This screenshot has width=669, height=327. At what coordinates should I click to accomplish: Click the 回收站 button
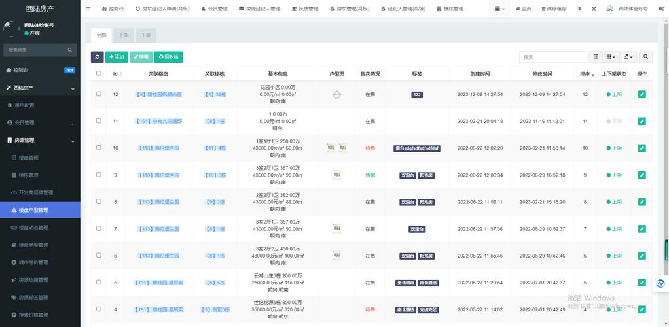168,57
